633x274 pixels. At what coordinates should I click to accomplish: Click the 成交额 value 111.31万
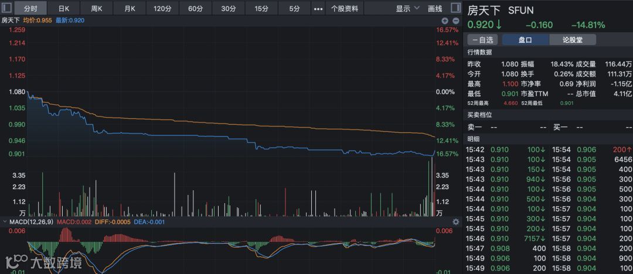(x=618, y=74)
